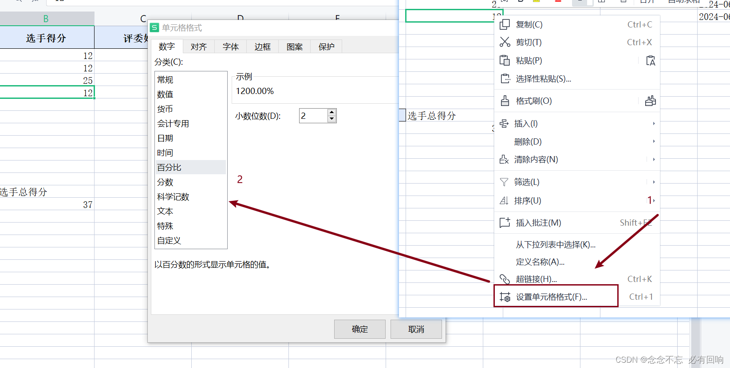The height and width of the screenshot is (368, 730).
Task: Choose 粘贴(P) from the context menu
Action: pyautogui.click(x=576, y=60)
